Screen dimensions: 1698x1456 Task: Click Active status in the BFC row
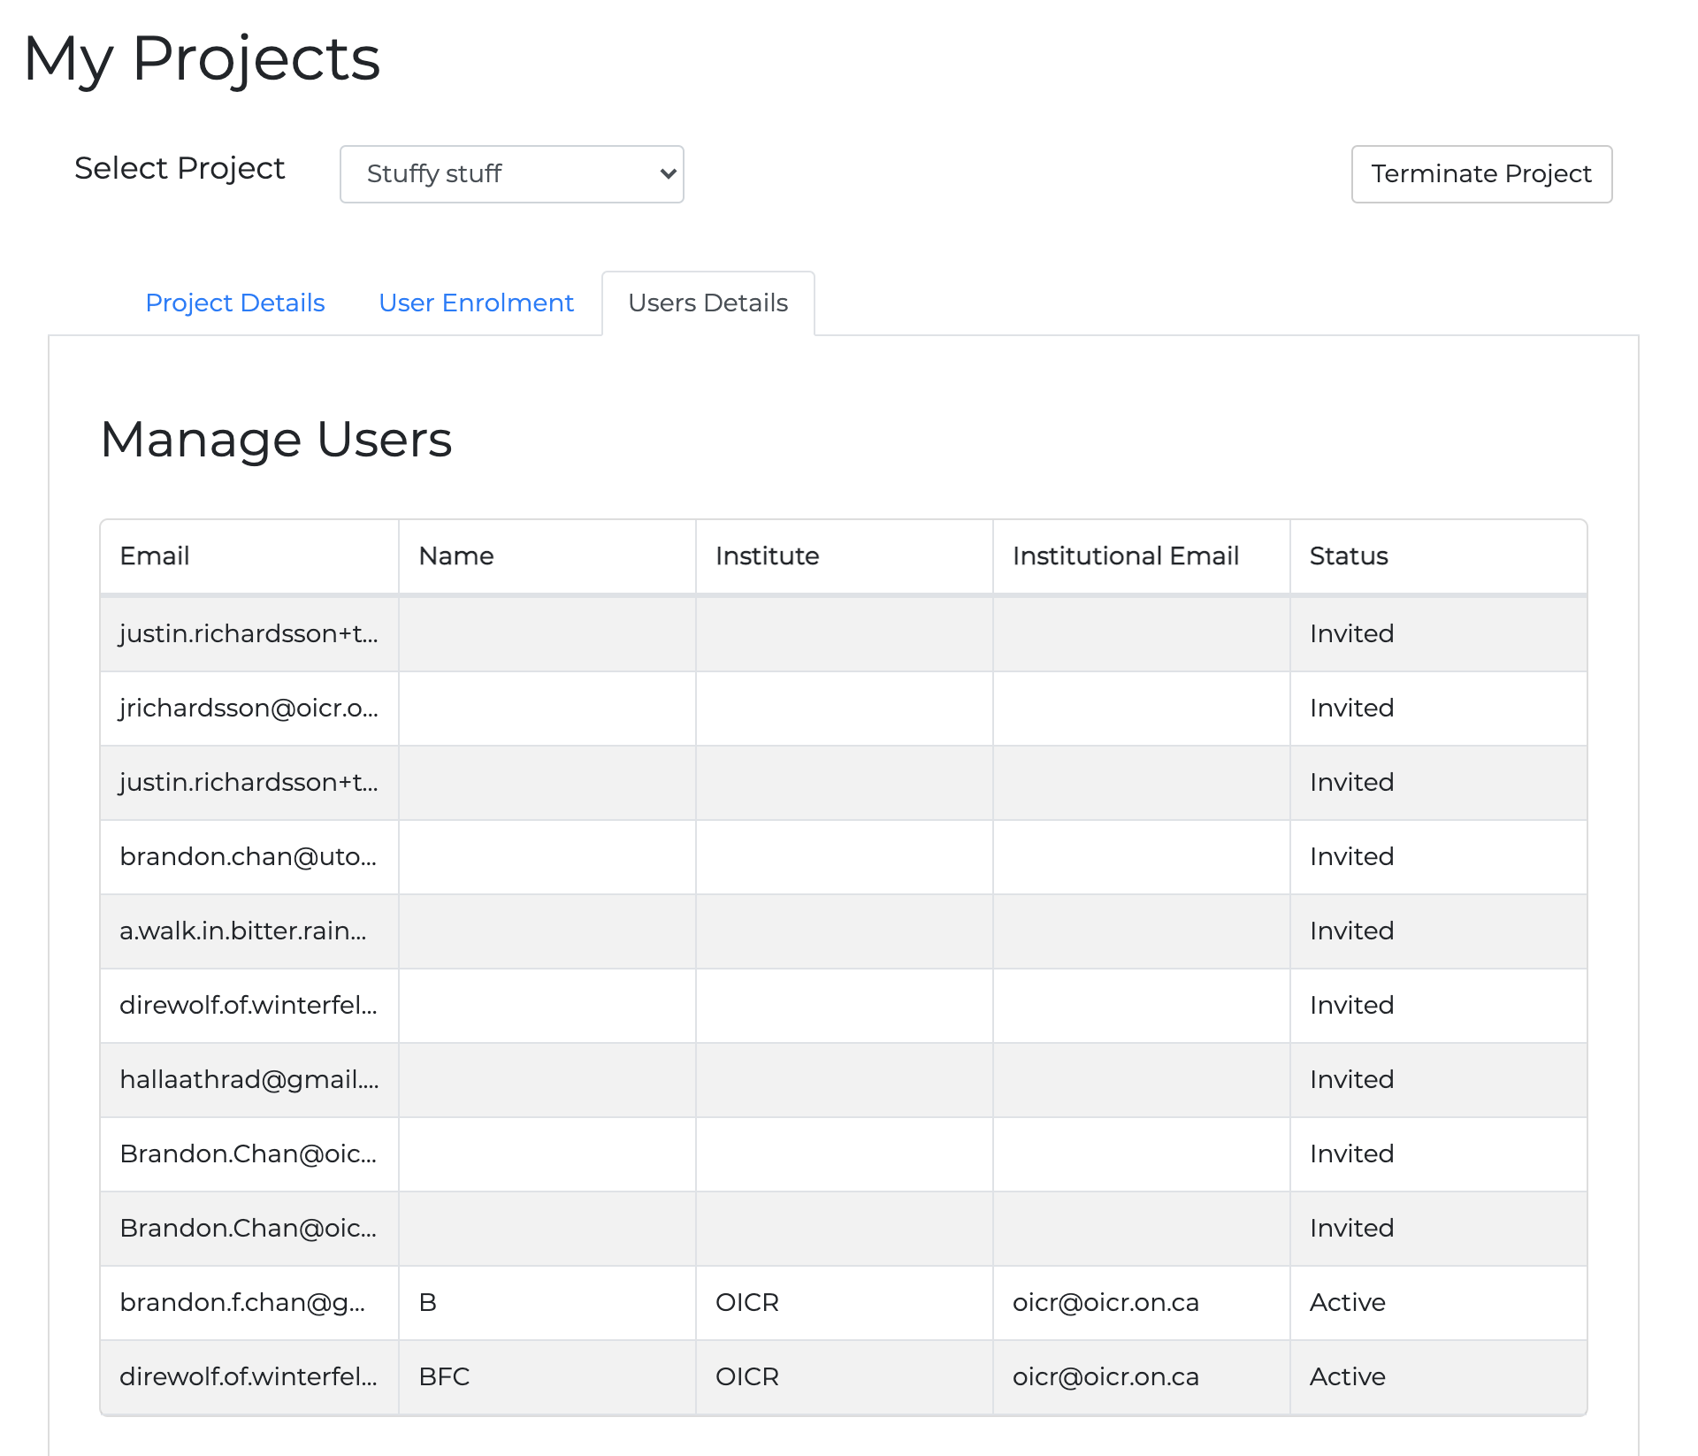click(1438, 1377)
